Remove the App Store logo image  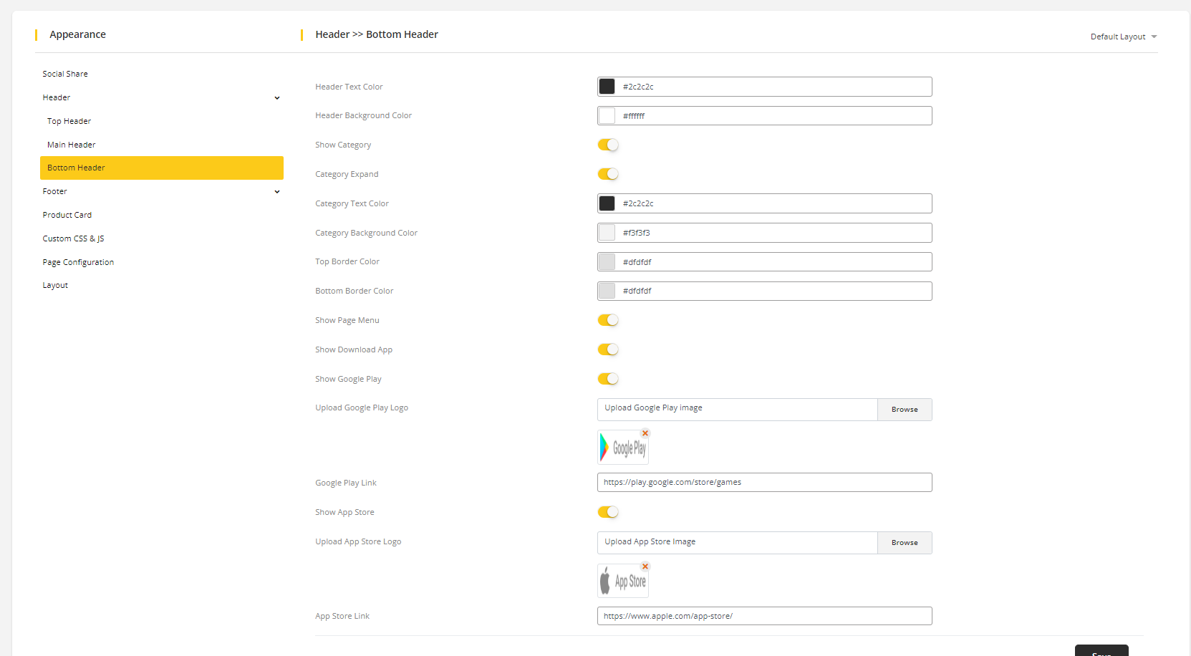tap(645, 566)
